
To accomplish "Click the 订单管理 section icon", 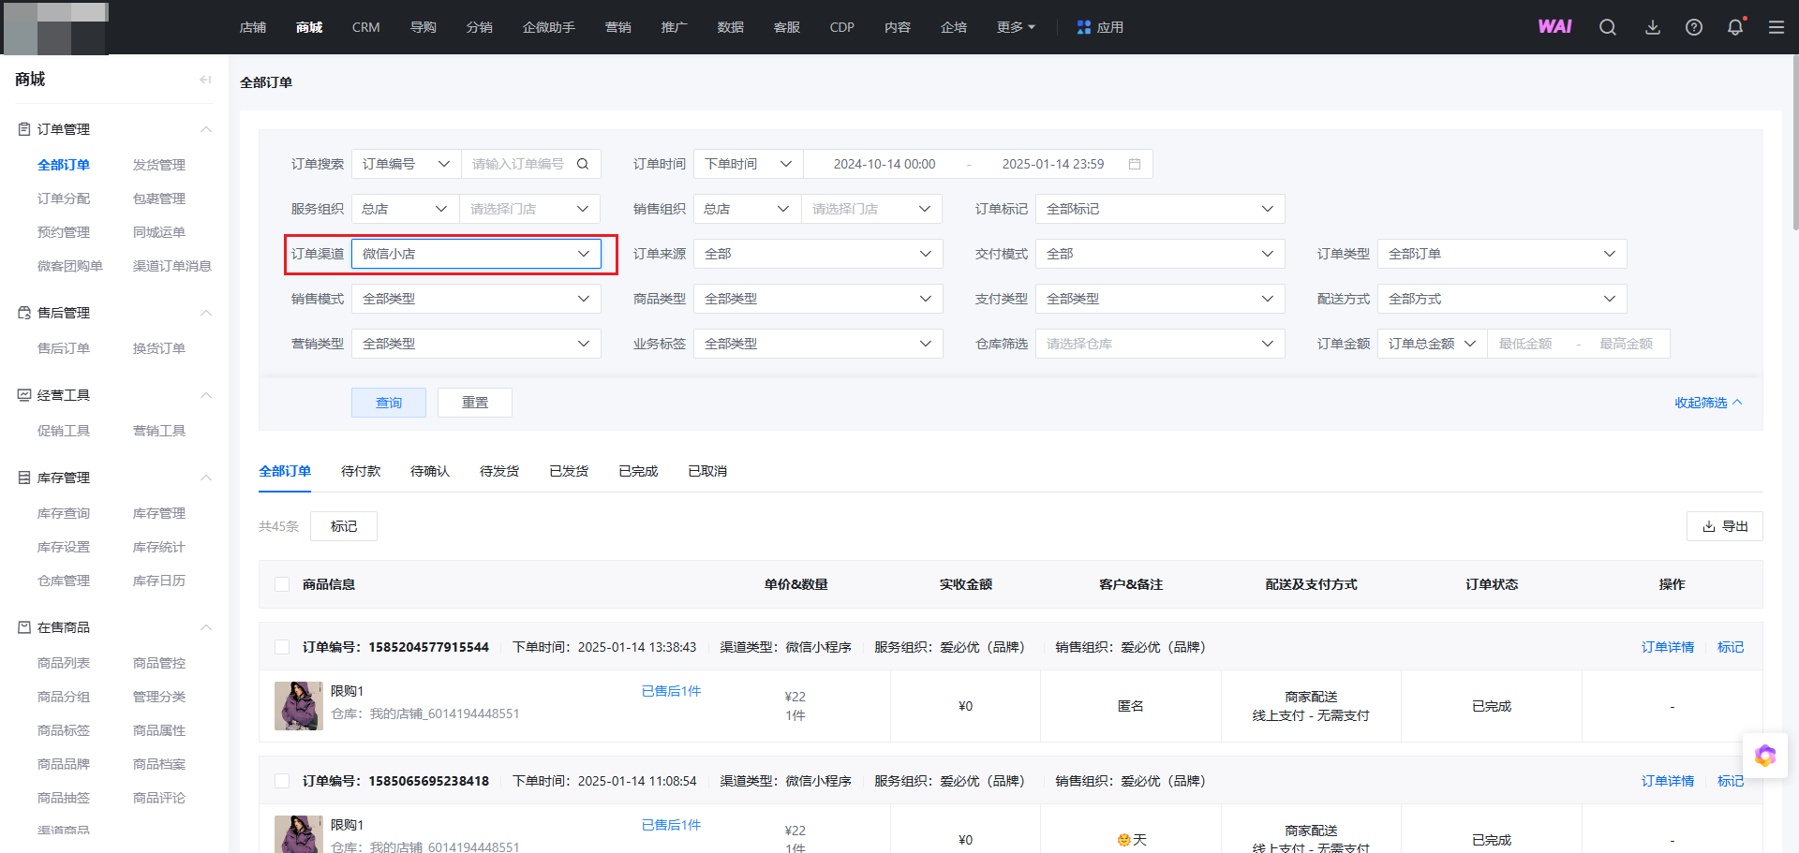I will pos(24,129).
